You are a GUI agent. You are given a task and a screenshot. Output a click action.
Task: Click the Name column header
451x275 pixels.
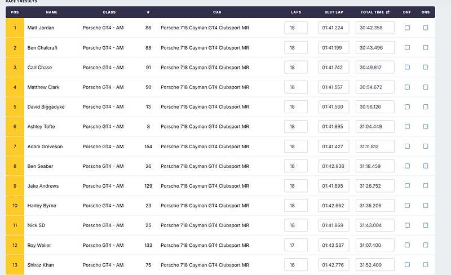click(52, 12)
